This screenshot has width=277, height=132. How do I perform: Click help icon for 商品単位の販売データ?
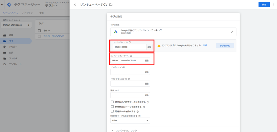point(148,102)
